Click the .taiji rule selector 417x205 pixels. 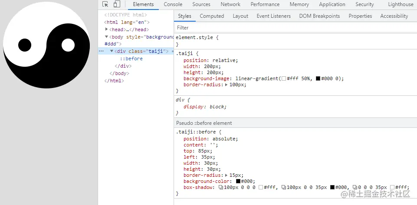pos(184,54)
